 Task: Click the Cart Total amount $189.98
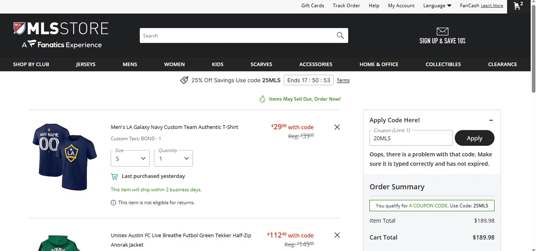(483, 237)
